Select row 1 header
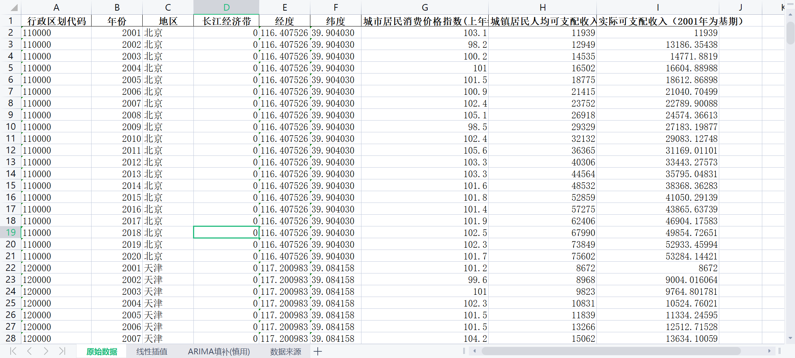The image size is (795, 358). pyautogui.click(x=11, y=21)
